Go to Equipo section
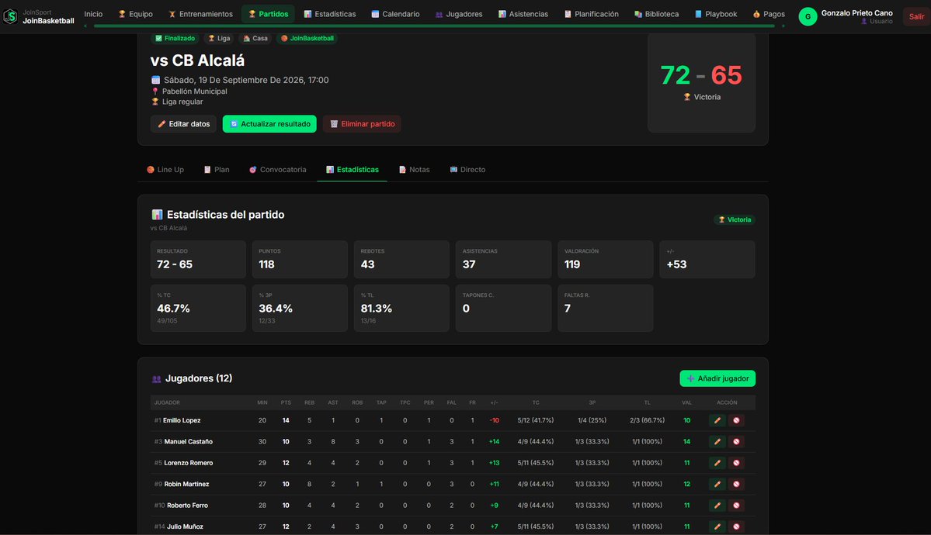 pos(135,14)
